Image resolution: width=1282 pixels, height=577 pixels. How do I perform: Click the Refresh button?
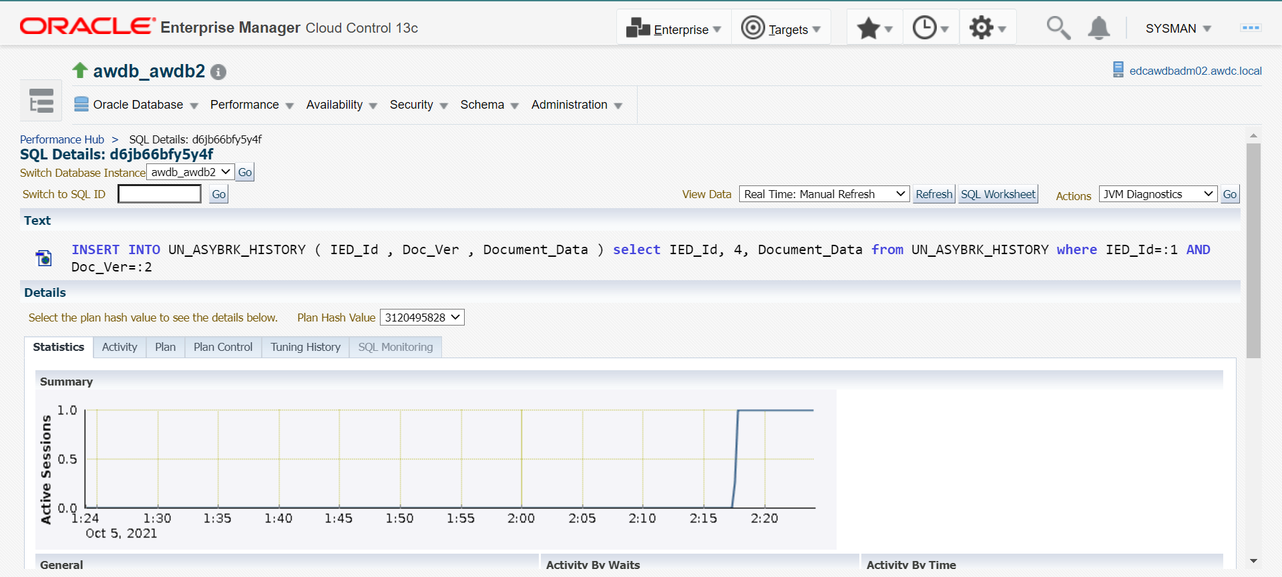click(x=934, y=194)
